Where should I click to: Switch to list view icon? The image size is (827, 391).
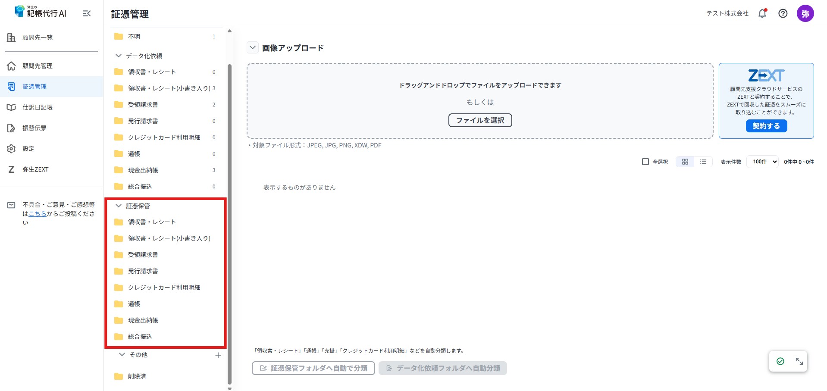tap(703, 162)
